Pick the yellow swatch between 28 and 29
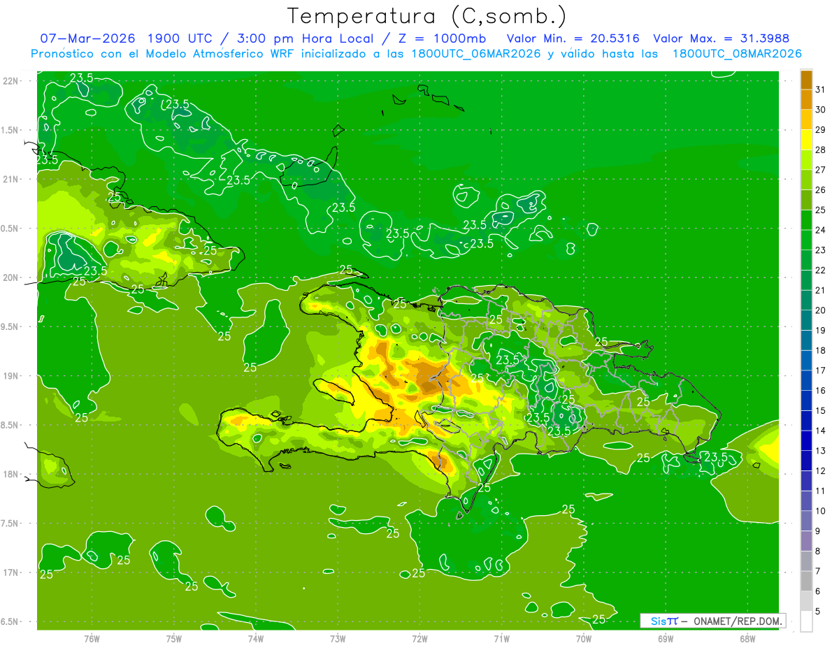This screenshot has width=839, height=648. 806,140
